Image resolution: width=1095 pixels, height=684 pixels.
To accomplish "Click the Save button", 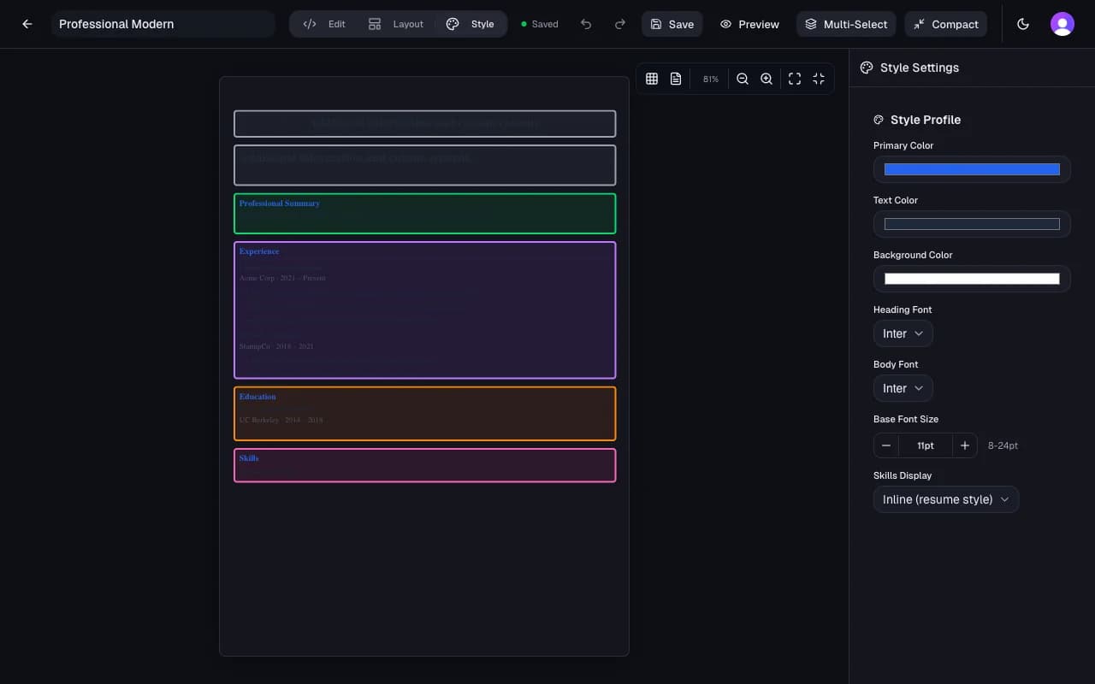I will 672,24.
